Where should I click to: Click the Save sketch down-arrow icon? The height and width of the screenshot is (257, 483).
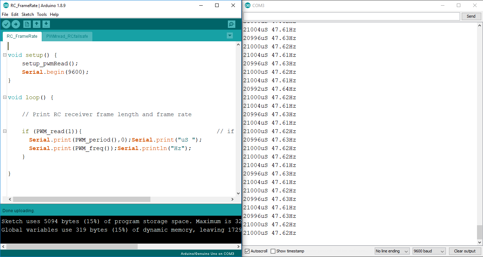coord(46,24)
